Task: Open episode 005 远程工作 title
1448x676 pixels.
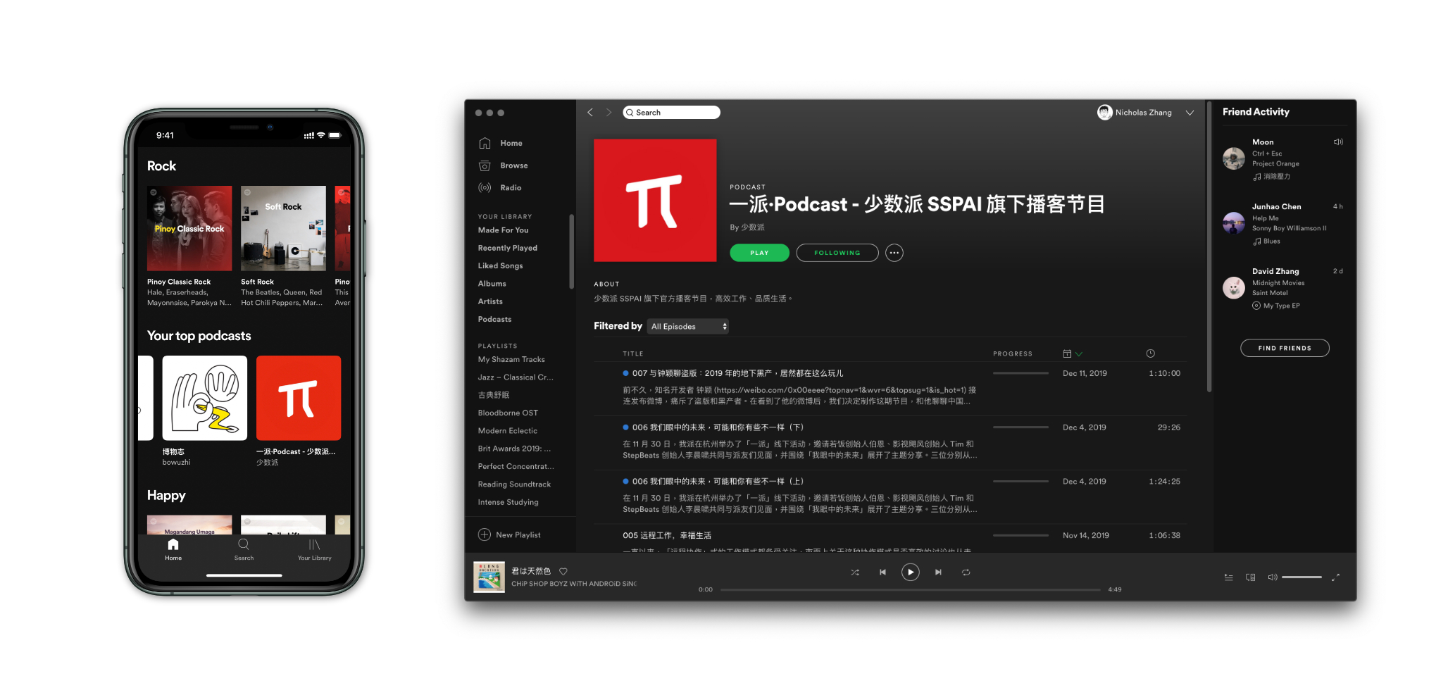Action: click(x=667, y=535)
